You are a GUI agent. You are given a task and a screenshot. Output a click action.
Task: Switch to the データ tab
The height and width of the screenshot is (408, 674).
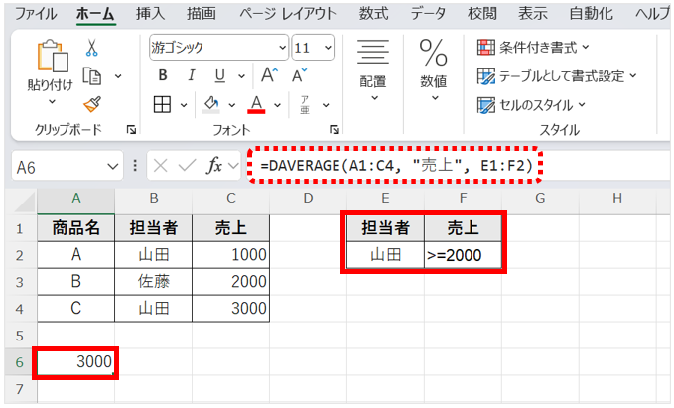[x=428, y=14]
